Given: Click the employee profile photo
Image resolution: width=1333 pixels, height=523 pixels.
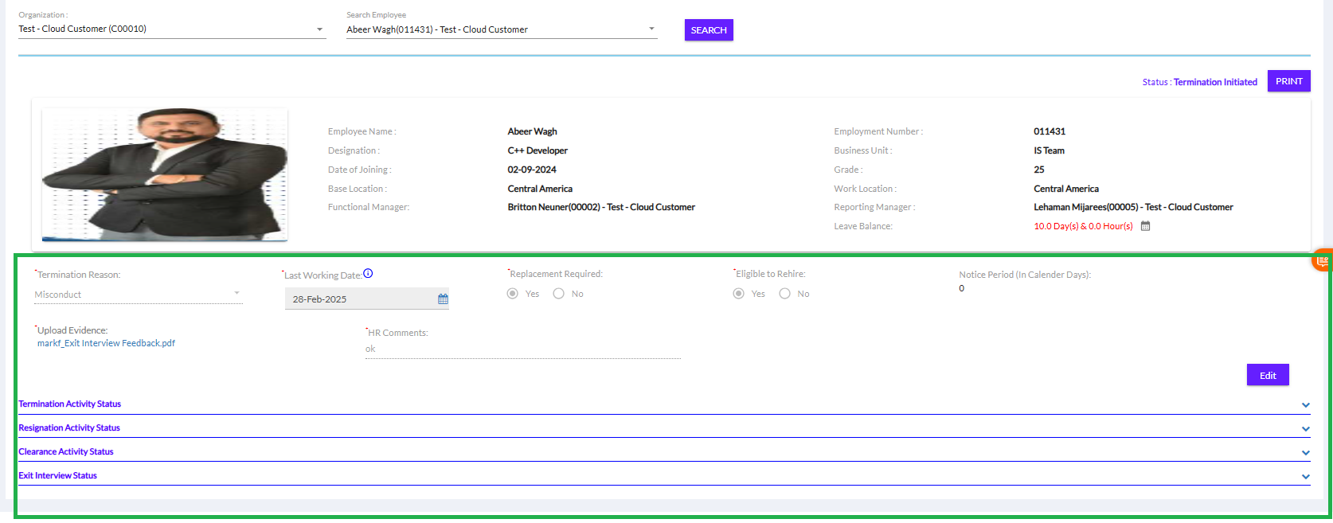Looking at the screenshot, I should click(x=165, y=174).
